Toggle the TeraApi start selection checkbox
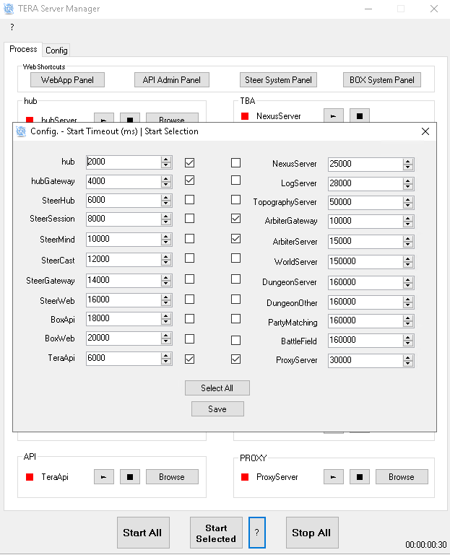The image size is (450, 555). point(189,359)
